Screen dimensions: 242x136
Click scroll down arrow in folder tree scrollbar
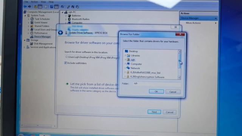point(179,77)
